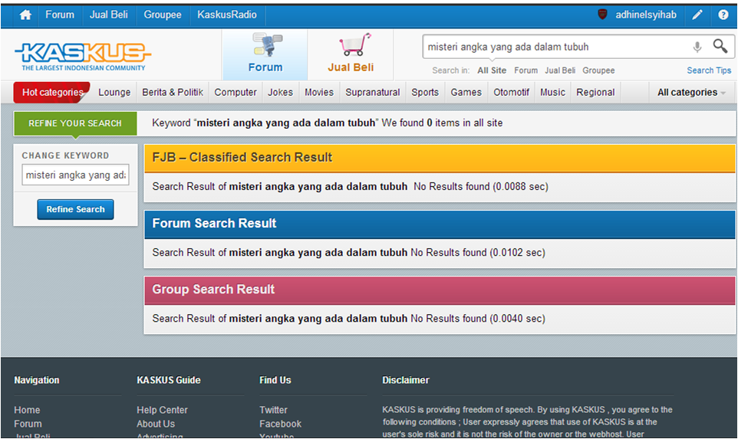Click the Navigation footer heading
Image resolution: width=738 pixels, height=439 pixels.
point(37,380)
